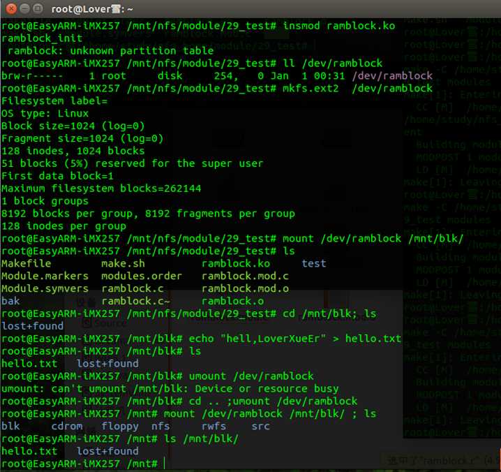Click the 'test' directory name

(x=314, y=263)
